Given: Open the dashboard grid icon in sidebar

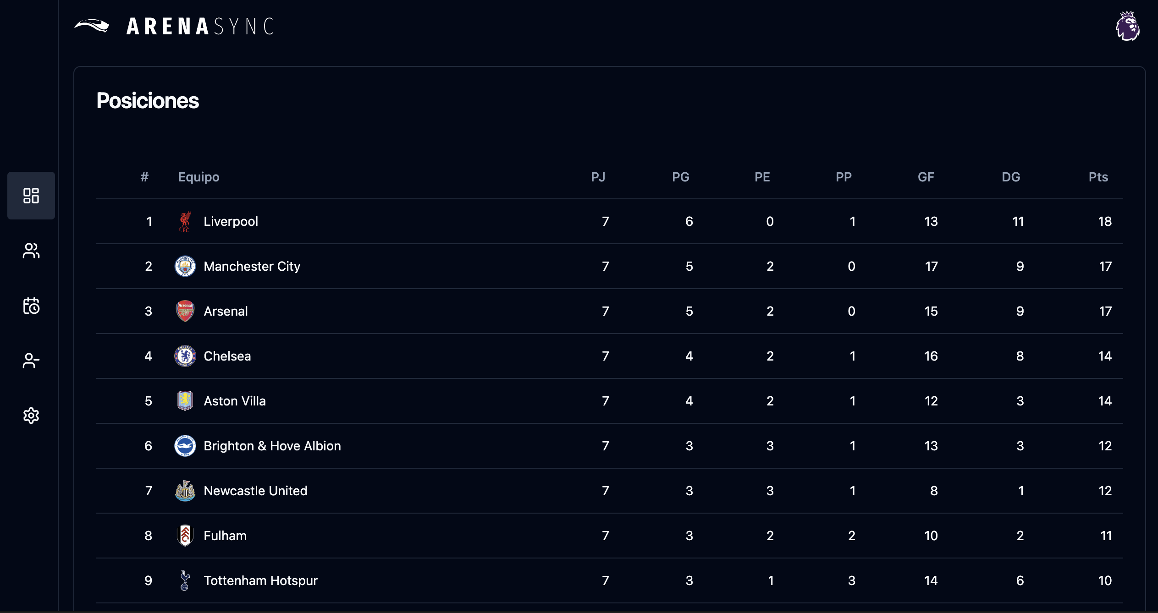Looking at the screenshot, I should coord(31,196).
